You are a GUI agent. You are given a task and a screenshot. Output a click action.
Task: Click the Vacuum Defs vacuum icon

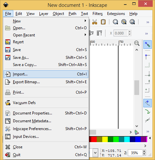pyautogui.click(x=8, y=103)
